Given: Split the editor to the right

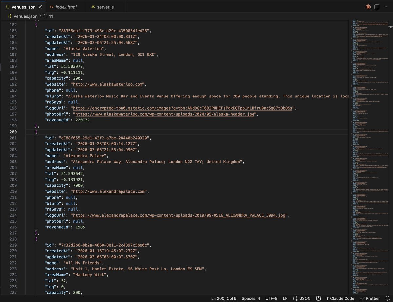Looking at the screenshot, I should (x=377, y=7).
